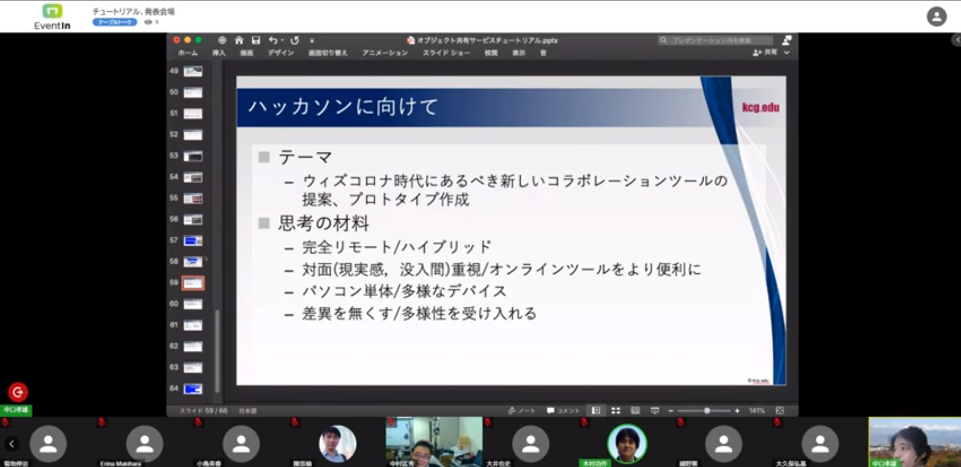
Task: Toggle normal view button in status bar
Action: coord(596,411)
